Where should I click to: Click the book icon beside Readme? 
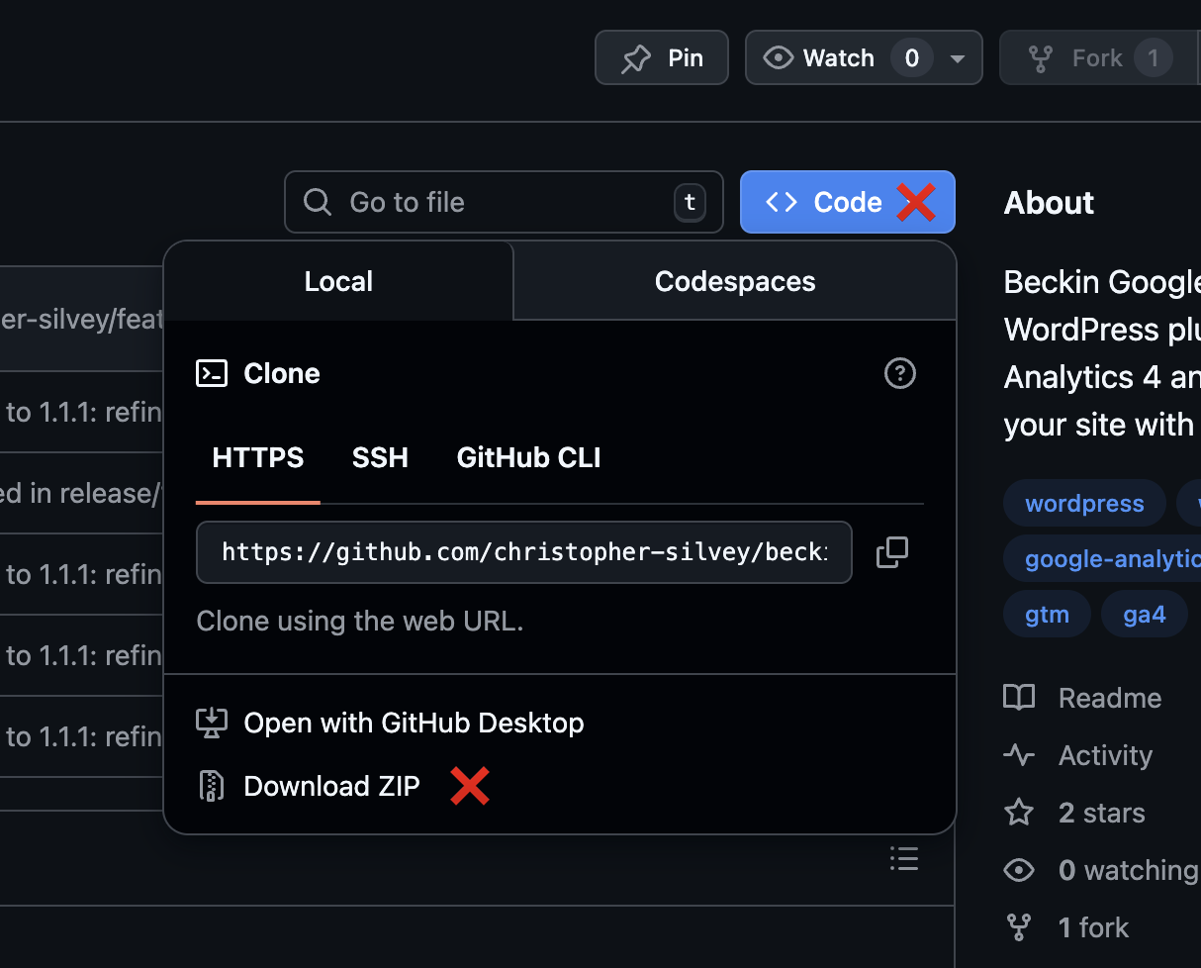click(1019, 698)
